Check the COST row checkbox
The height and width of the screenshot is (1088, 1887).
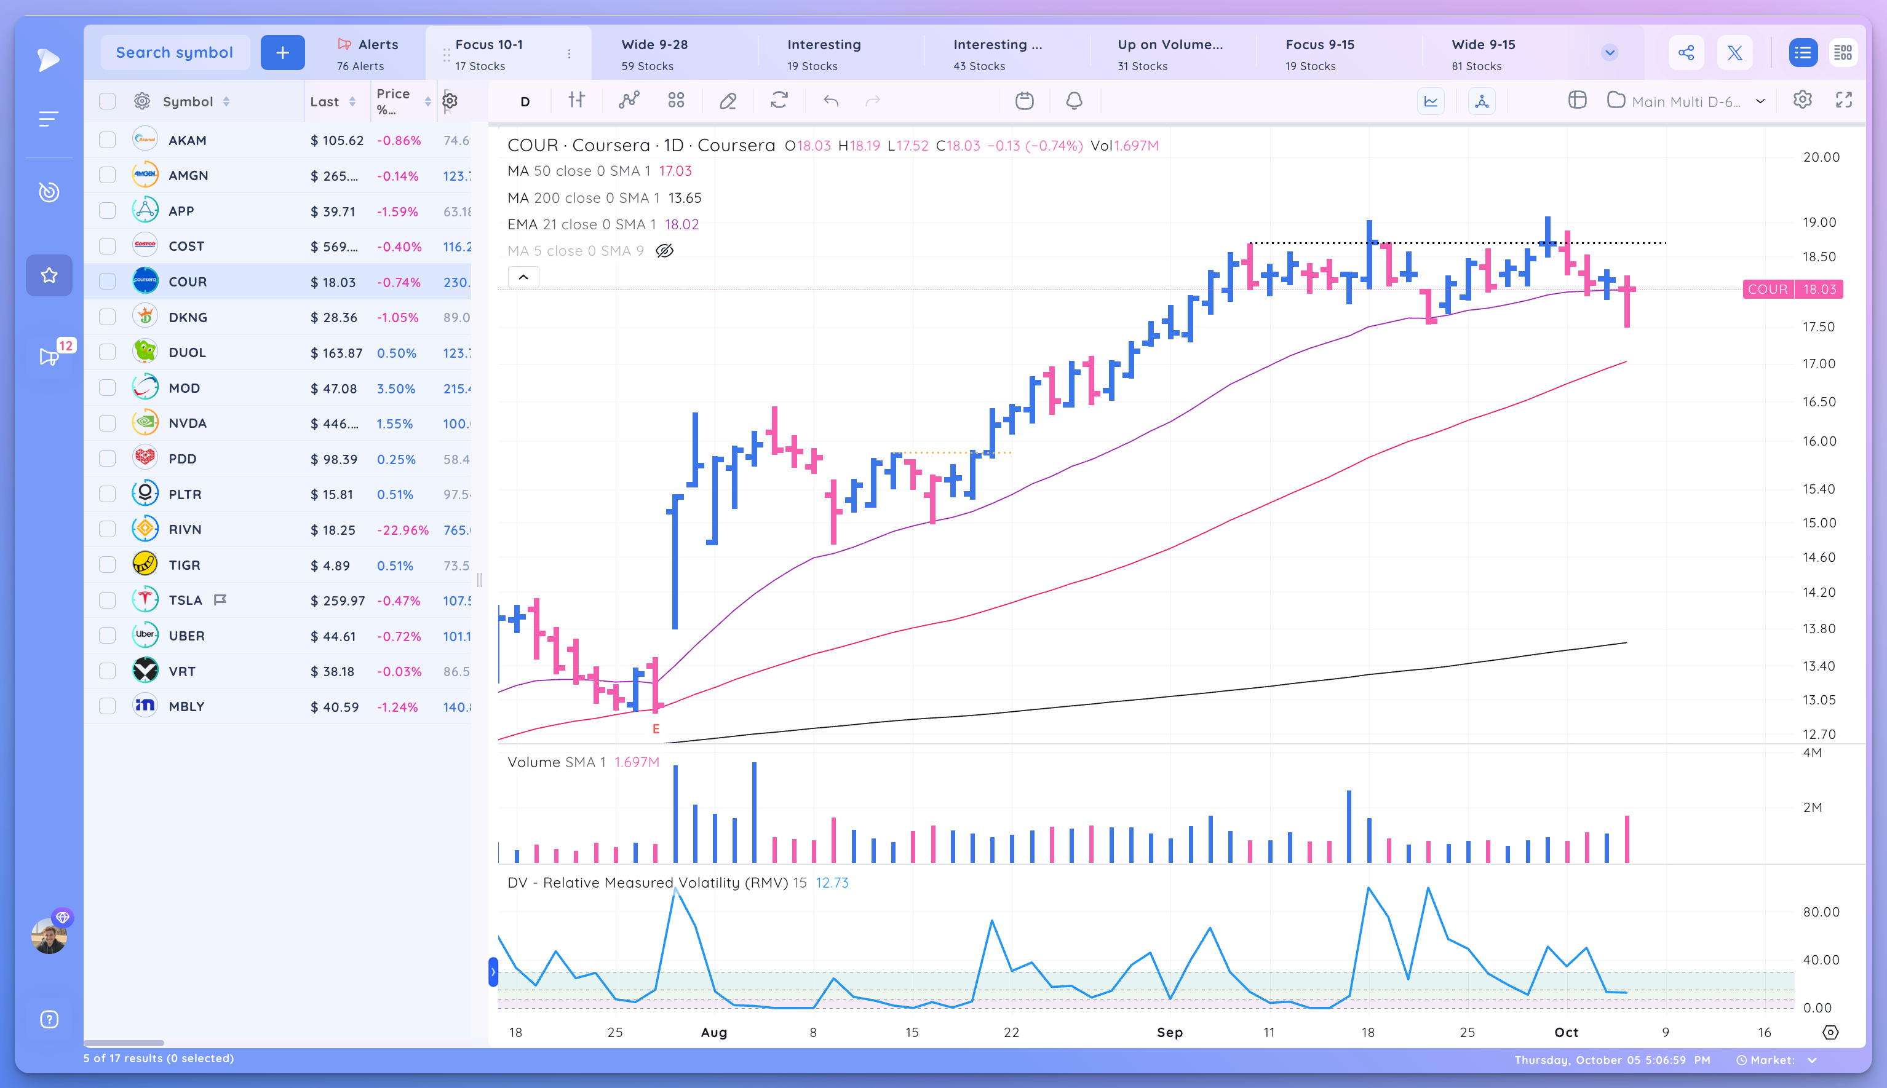pos(108,246)
